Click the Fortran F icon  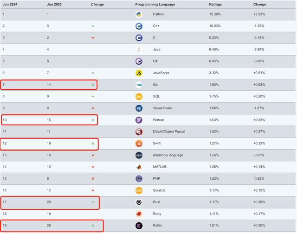click(x=139, y=120)
